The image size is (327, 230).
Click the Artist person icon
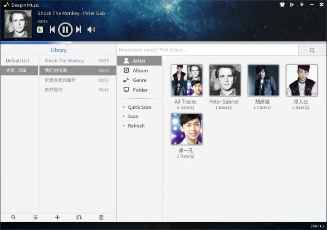click(126, 61)
